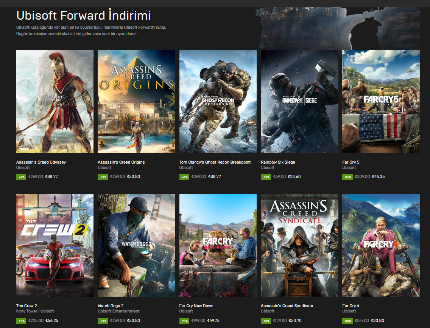Open the Ghost Recon Breakpoint cover art
Image resolution: width=430 pixels, height=328 pixels.
218,101
